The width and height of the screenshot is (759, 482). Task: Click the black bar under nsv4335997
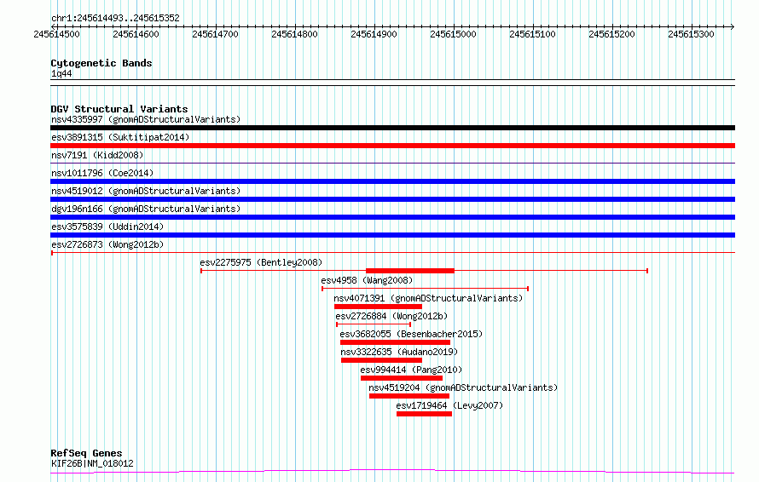[392, 128]
